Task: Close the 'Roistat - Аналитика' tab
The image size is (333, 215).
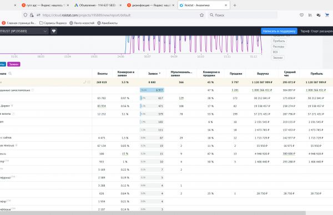Action: point(226,6)
